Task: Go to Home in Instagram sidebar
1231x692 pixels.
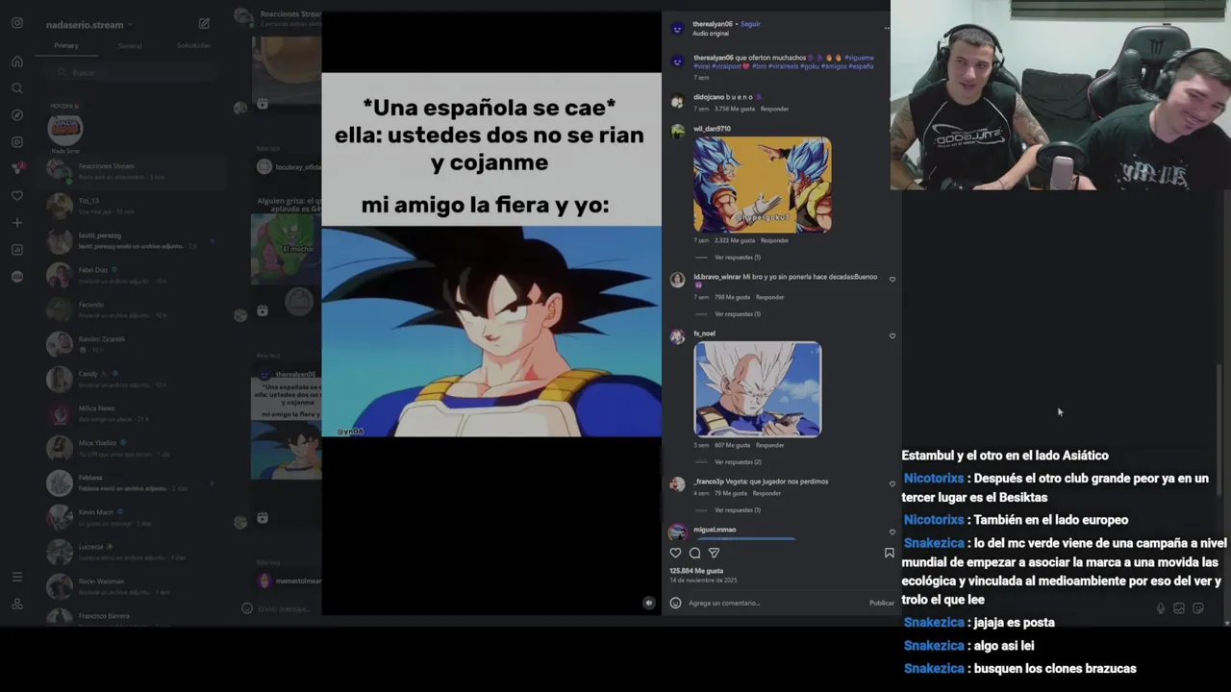Action: (x=17, y=62)
